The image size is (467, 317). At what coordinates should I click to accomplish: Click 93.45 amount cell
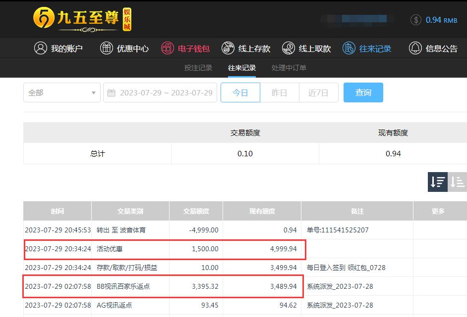coord(210,305)
